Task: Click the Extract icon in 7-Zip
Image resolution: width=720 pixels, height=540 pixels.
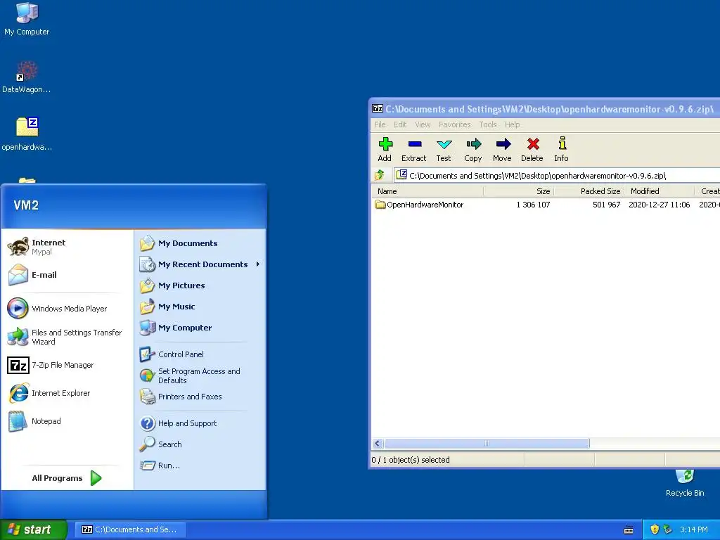Action: click(x=413, y=150)
